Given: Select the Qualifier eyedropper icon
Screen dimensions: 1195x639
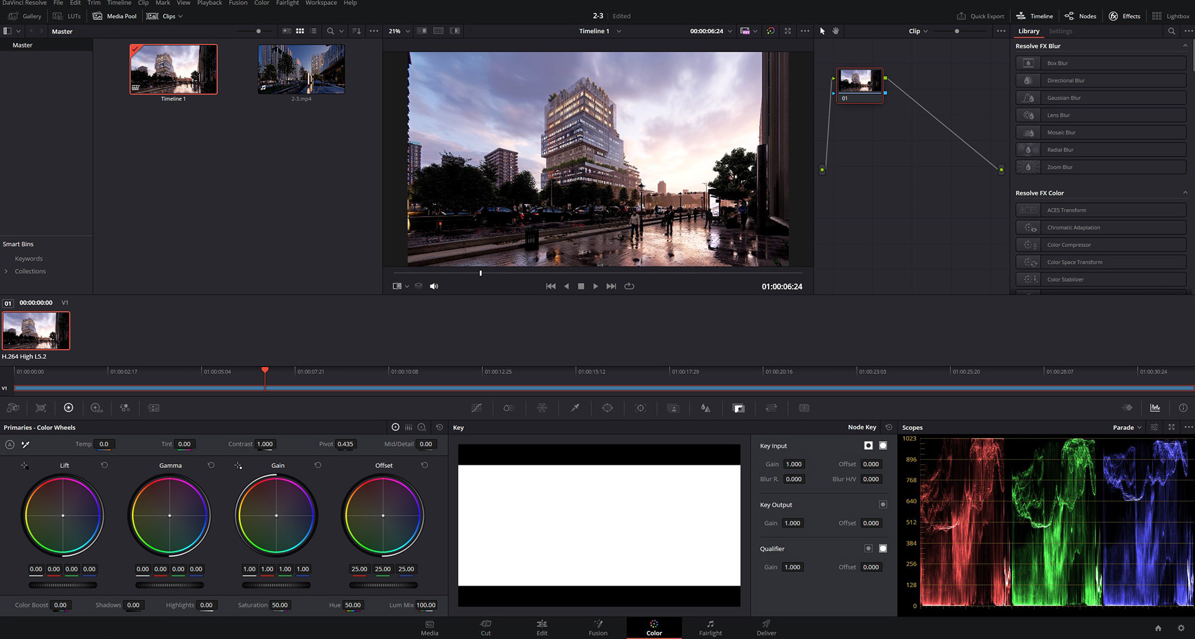Looking at the screenshot, I should point(575,408).
